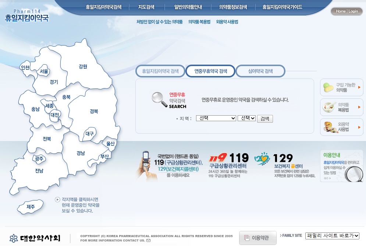Open 외용약 사용법 side shortcut

[x=341, y=127]
